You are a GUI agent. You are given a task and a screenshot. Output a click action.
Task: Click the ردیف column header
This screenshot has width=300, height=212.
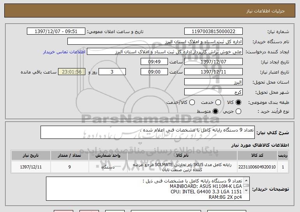[283, 156]
